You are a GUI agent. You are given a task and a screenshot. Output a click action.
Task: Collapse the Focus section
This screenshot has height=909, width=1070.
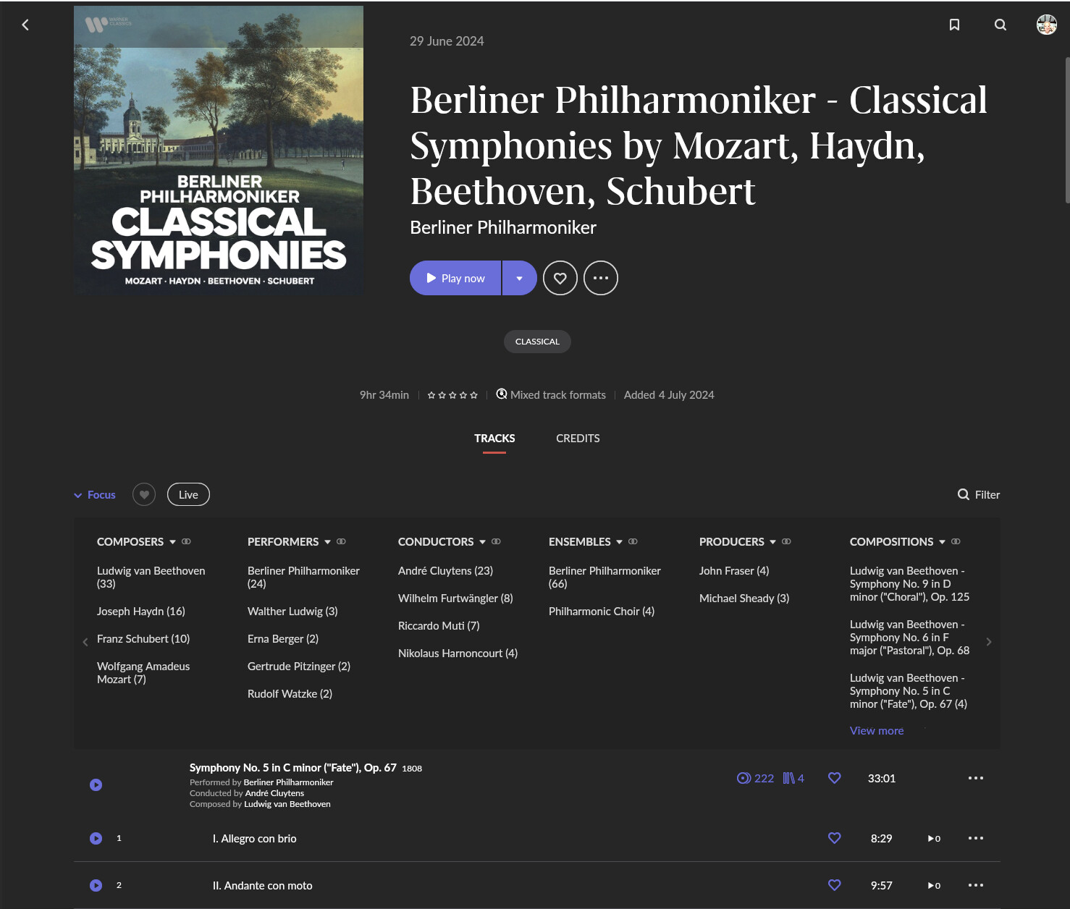coord(95,495)
